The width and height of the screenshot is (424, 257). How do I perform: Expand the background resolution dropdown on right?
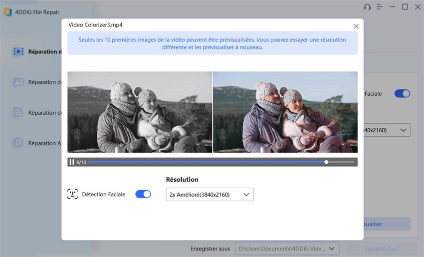(387, 130)
